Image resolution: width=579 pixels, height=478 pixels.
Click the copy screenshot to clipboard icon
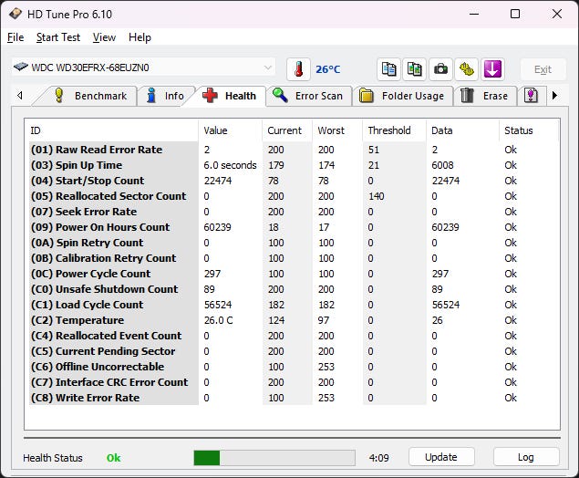click(414, 69)
